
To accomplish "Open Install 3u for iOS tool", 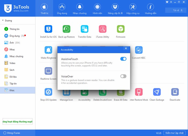I will pyautogui.click(x=48, y=29).
